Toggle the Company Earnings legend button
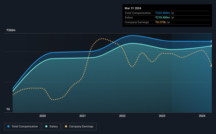Image resolution: width=216 pixels, height=134 pixels. tap(79, 127)
